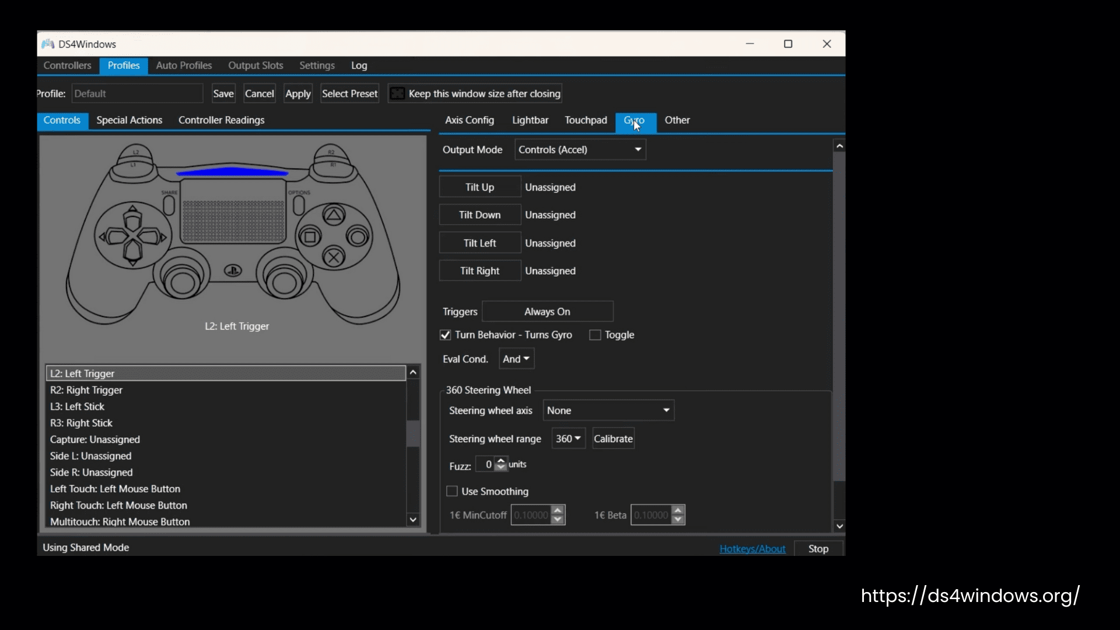Switch to Controller Readings tab
The image size is (1120, 630).
(221, 120)
